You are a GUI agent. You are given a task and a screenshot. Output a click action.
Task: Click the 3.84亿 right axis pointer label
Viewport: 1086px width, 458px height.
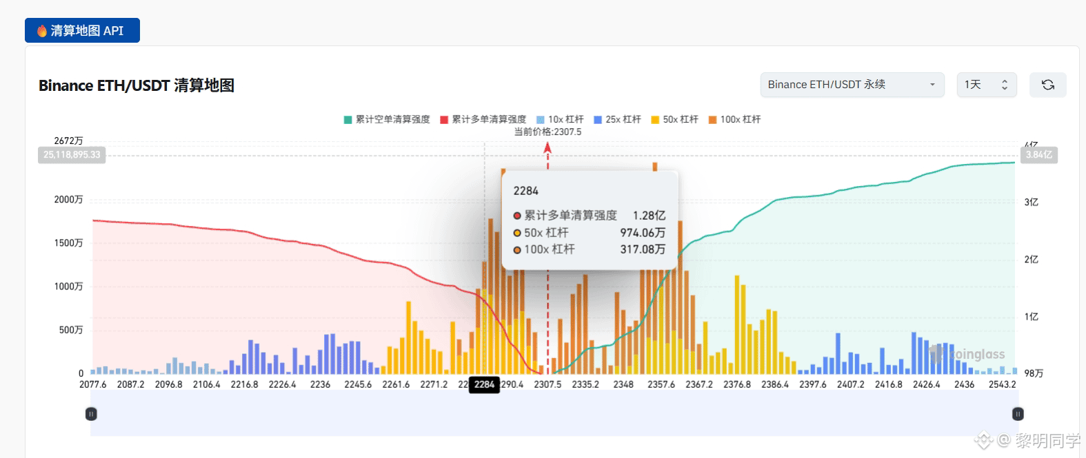[1039, 155]
